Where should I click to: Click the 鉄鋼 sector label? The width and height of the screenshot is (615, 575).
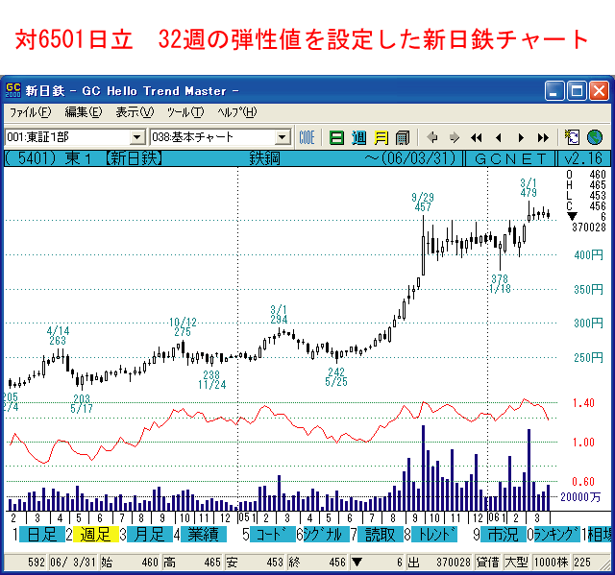click(265, 158)
